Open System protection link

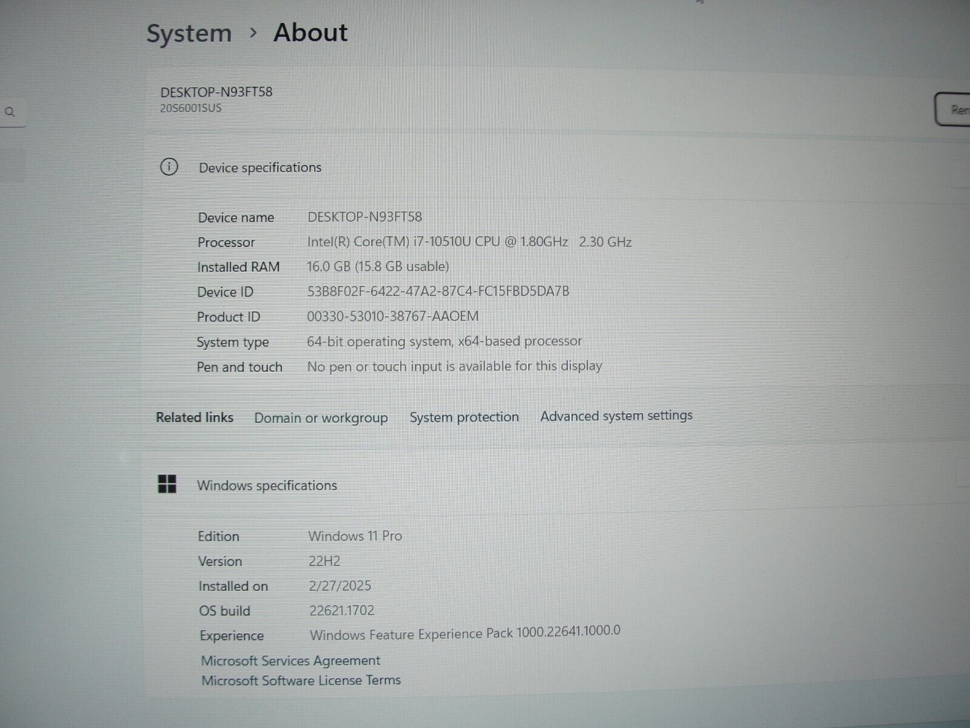(464, 417)
